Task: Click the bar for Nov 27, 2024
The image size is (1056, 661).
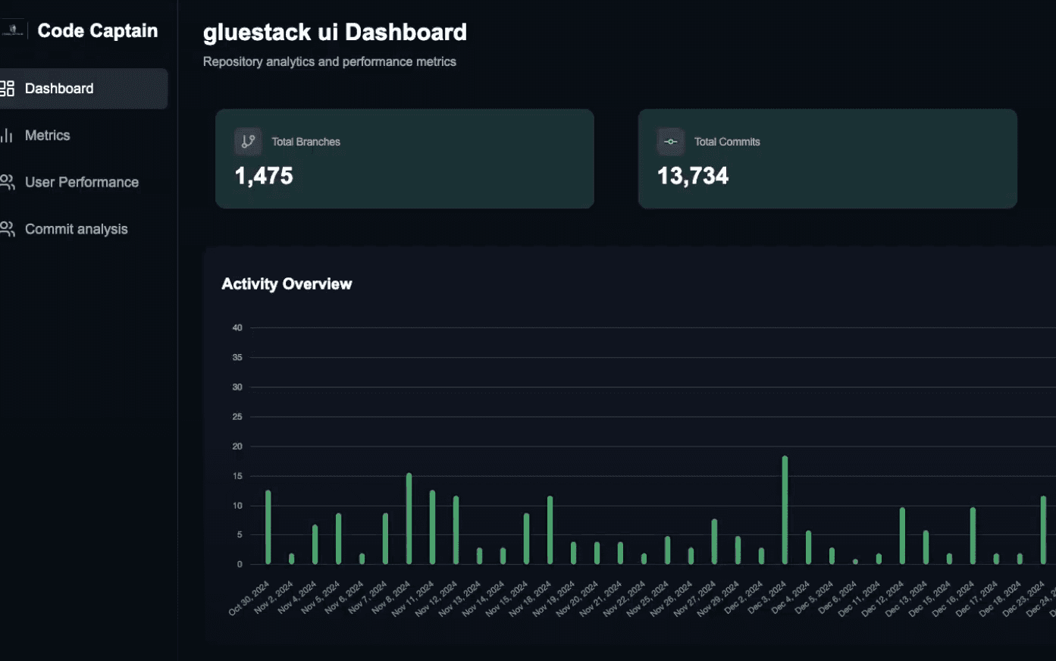Action: pyautogui.click(x=715, y=542)
